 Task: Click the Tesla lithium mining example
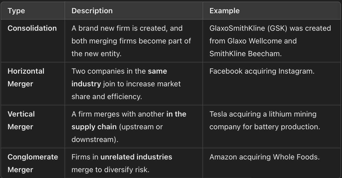tap(263, 114)
